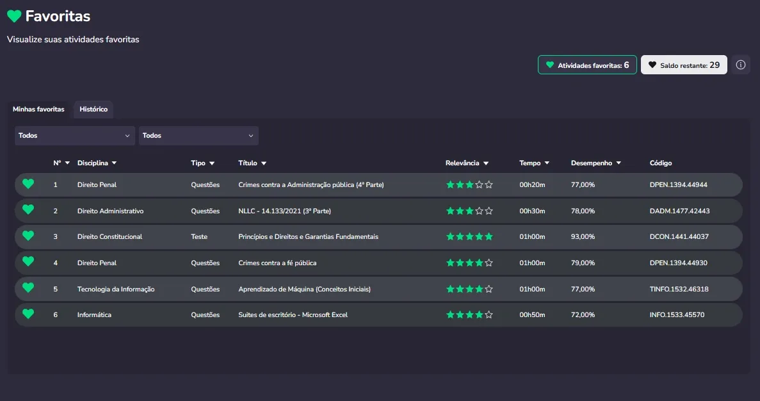Click the info icon beside Saldo restante
This screenshot has width=760, height=401.
(x=741, y=65)
